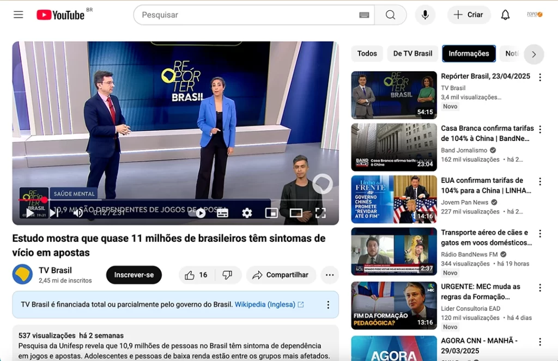This screenshot has width=558, height=361.
Task: Share the video via Compartilhar
Action: 281,275
